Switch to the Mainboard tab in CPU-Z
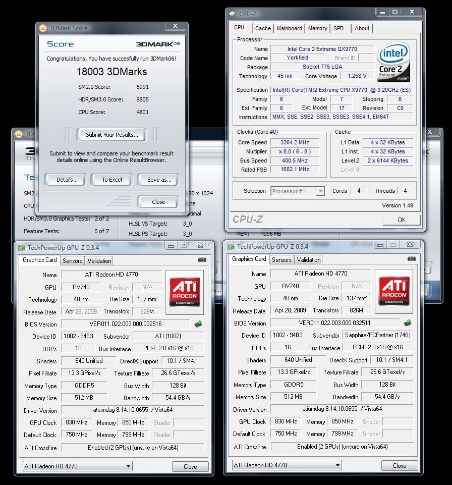 click(290, 28)
